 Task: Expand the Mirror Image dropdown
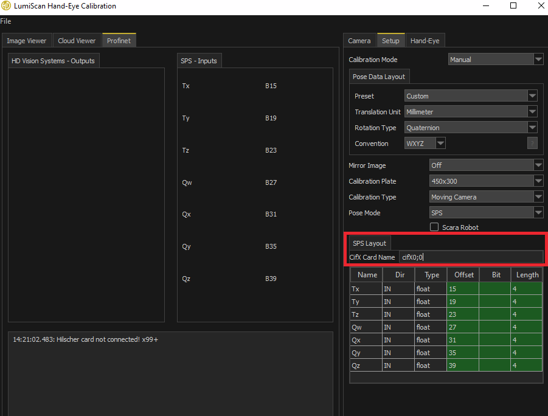click(x=486, y=165)
